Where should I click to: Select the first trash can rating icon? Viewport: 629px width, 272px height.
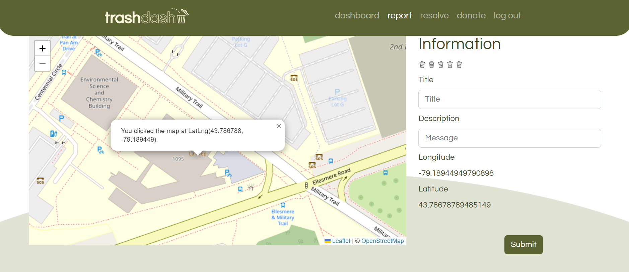pyautogui.click(x=422, y=64)
